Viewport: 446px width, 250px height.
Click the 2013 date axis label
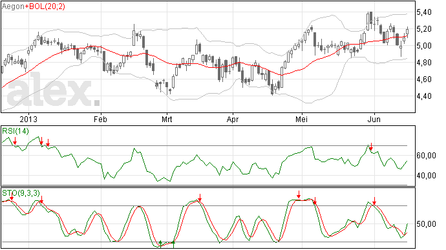click(x=28, y=119)
